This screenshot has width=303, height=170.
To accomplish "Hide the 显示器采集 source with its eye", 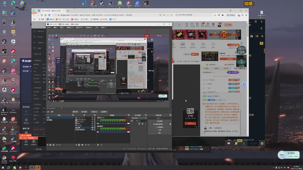I will point(92,130).
